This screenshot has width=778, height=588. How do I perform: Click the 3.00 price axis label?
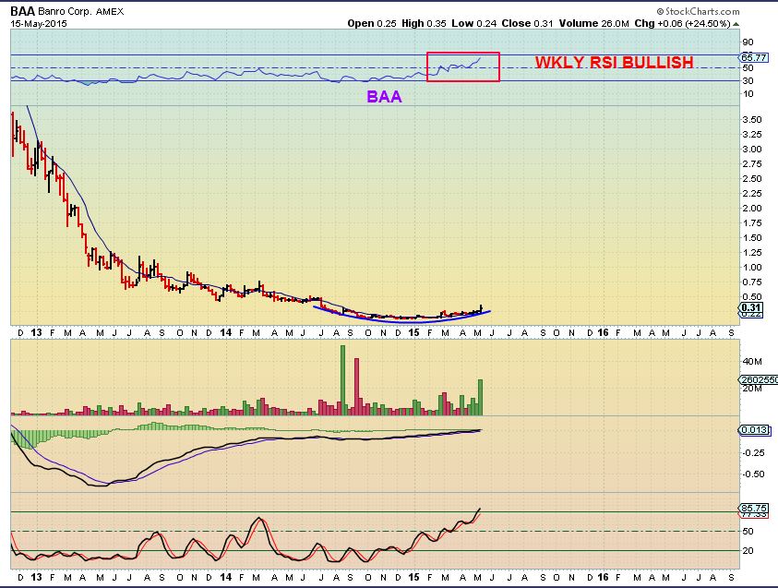click(752, 149)
